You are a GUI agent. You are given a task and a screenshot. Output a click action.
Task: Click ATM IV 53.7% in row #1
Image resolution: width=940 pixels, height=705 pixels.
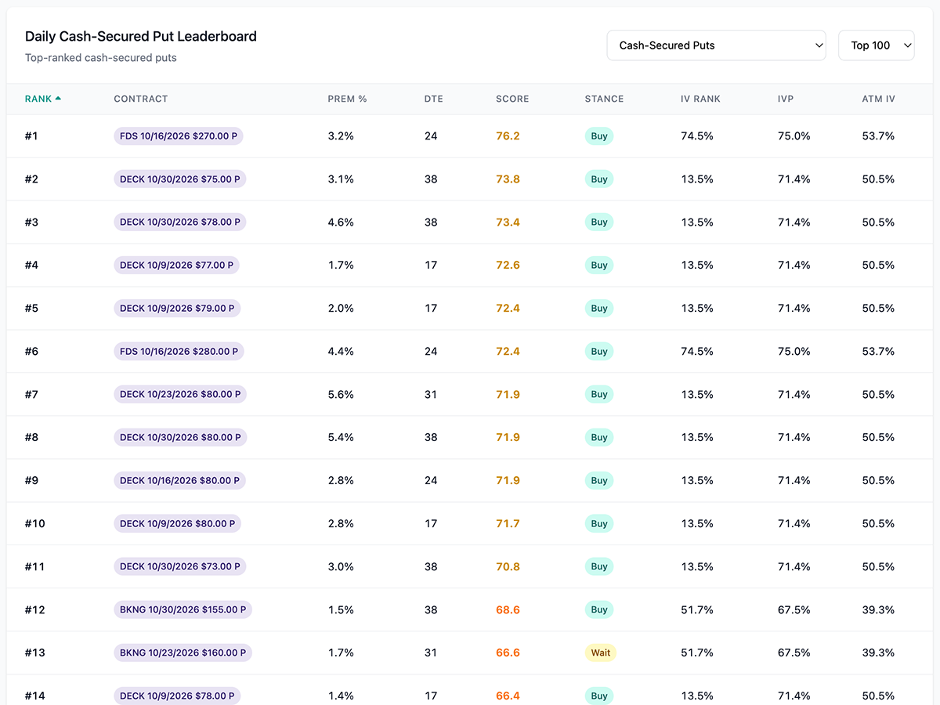coord(878,136)
